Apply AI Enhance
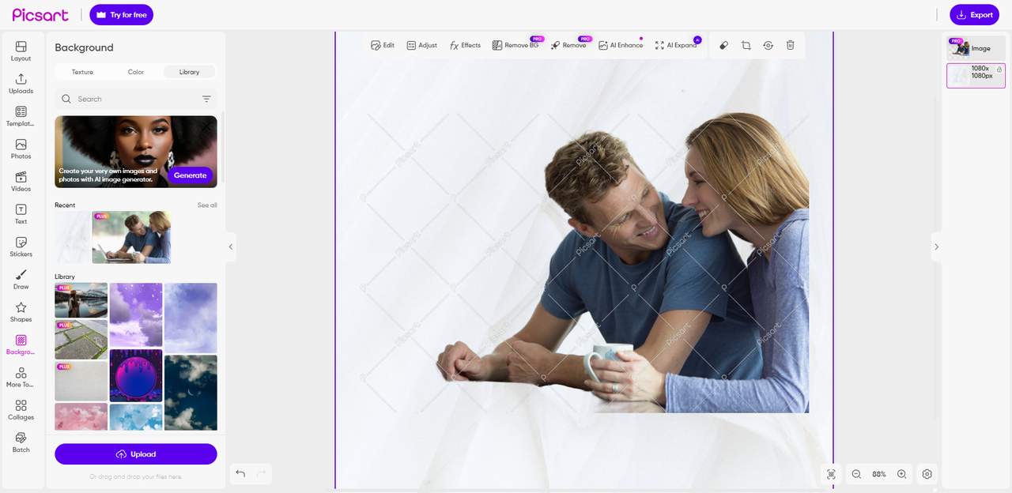 point(621,45)
